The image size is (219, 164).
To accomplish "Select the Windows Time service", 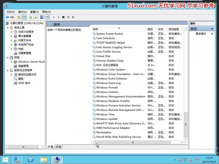I will coord(105,114).
